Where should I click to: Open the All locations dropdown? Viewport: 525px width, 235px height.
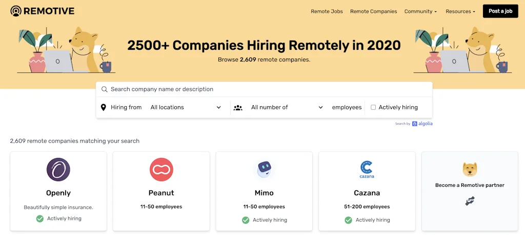pos(186,107)
